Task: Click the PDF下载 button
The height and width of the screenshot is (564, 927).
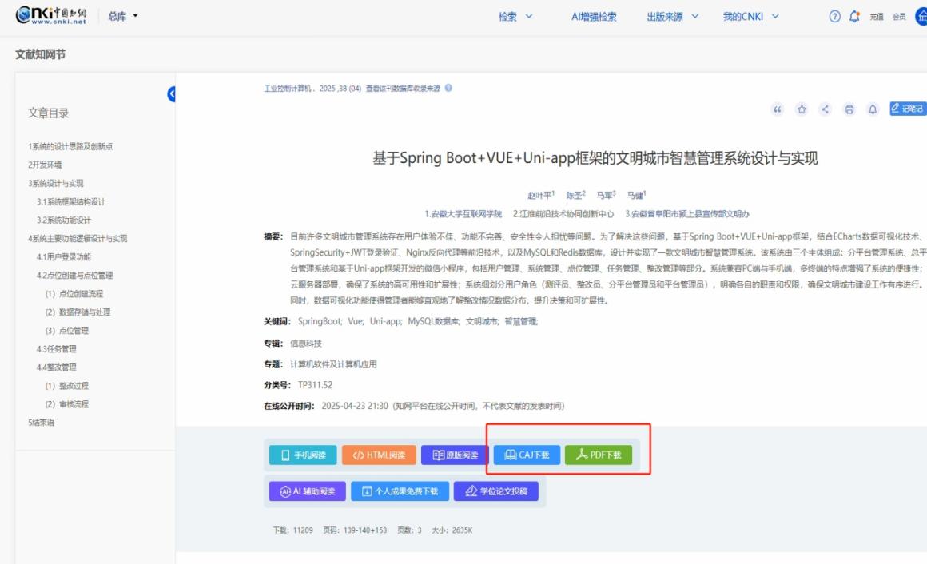Action: [x=599, y=455]
